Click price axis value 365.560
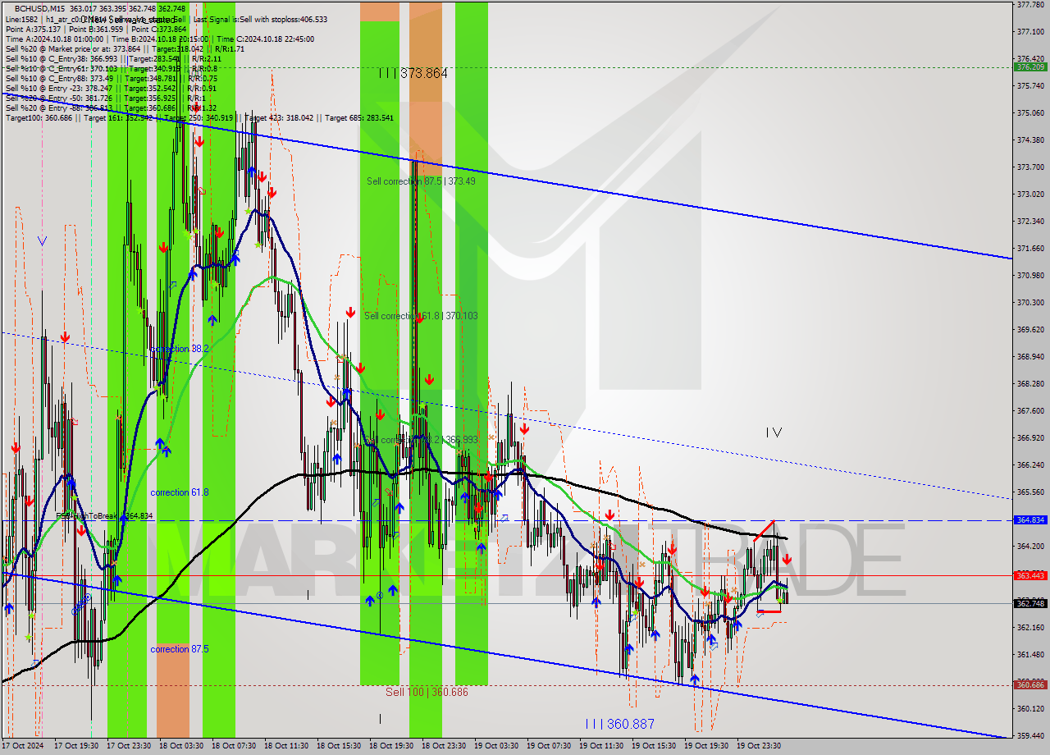Screen dimensions: 1050x755 point(1030,492)
